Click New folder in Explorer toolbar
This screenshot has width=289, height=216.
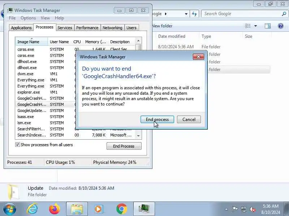pos(162,26)
